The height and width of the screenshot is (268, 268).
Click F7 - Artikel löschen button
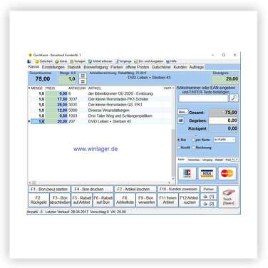[x=135, y=190]
